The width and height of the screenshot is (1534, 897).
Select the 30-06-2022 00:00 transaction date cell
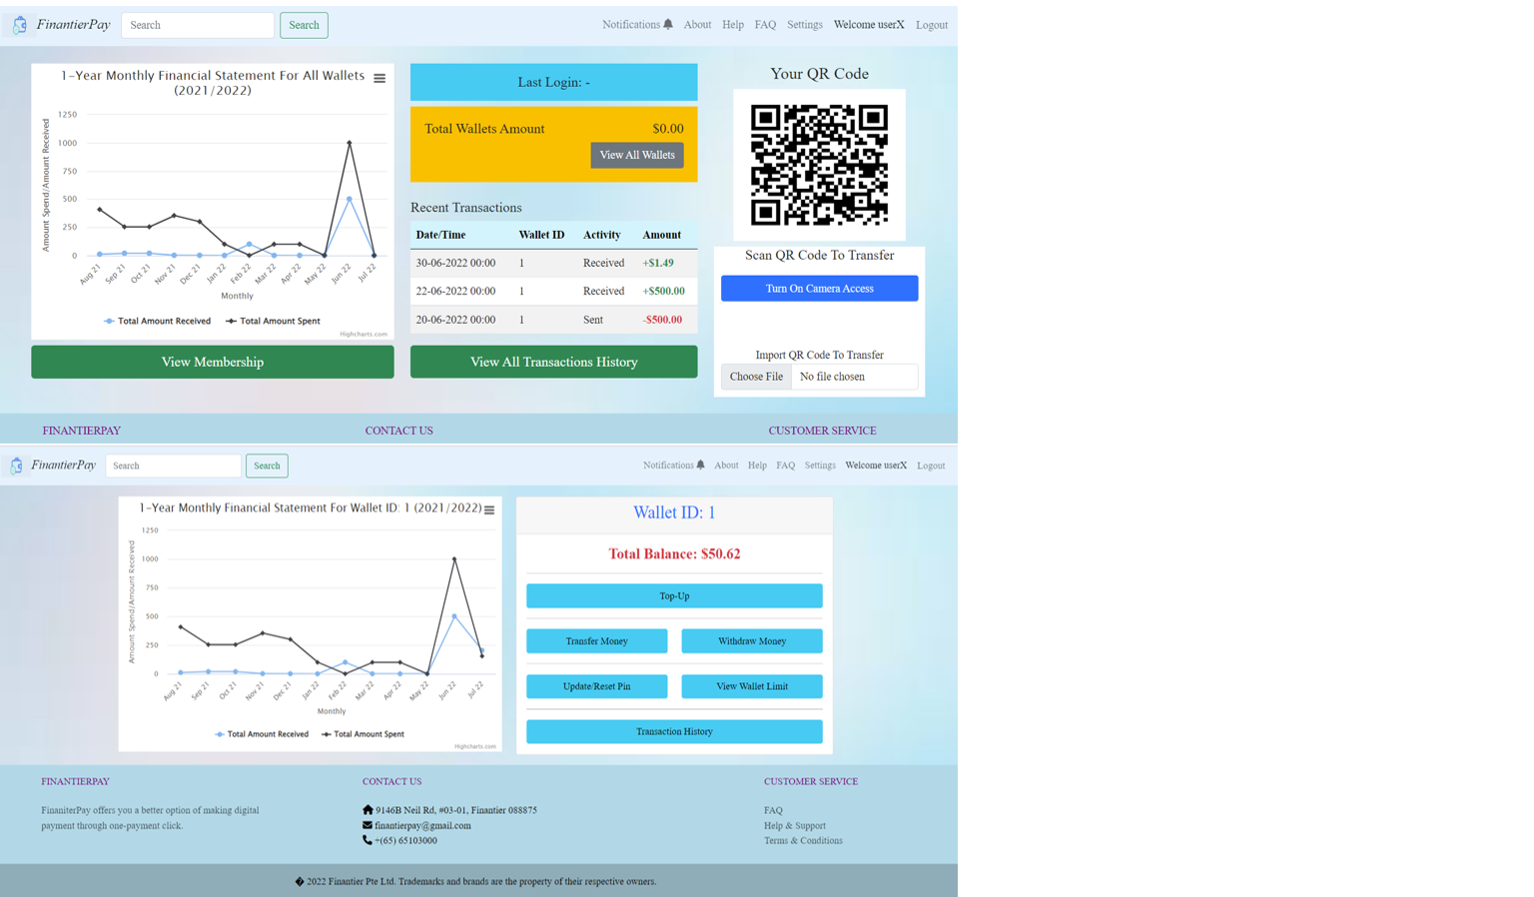[x=455, y=263]
